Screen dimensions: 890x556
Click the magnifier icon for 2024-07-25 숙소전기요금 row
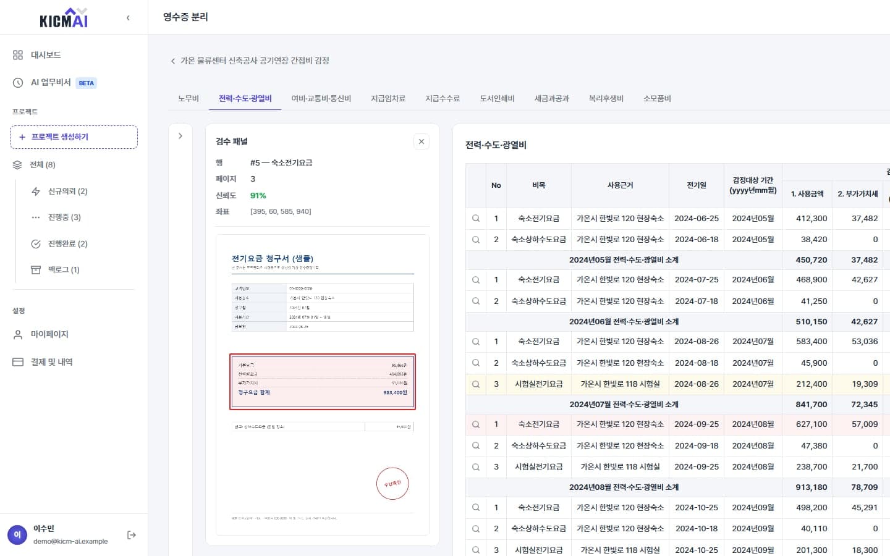[x=476, y=280]
